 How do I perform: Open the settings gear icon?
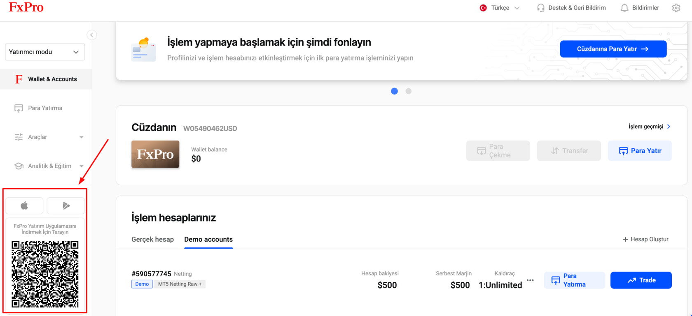click(x=676, y=8)
